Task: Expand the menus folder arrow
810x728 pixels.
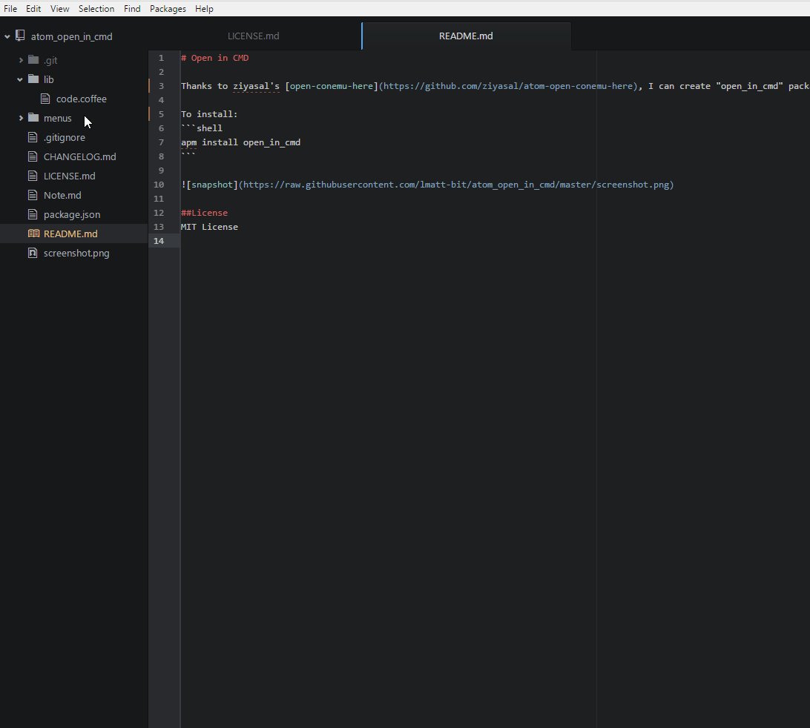Action: point(21,118)
